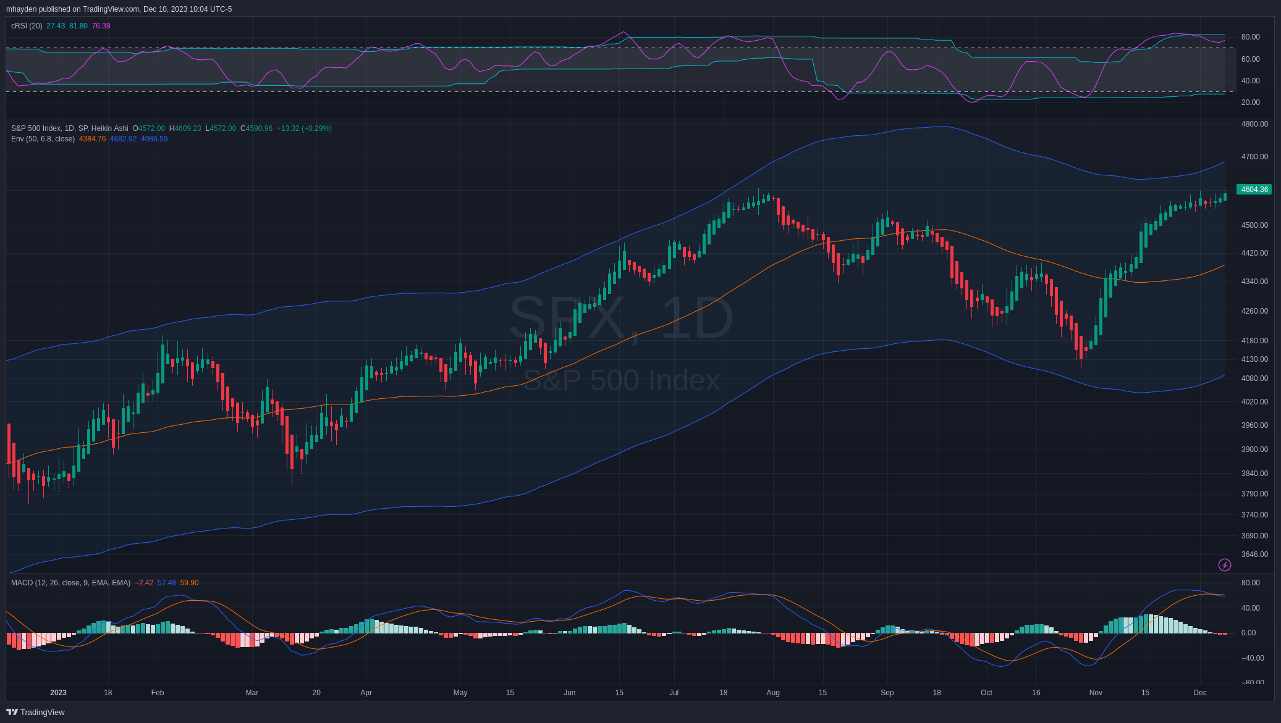Image resolution: width=1281 pixels, height=723 pixels.
Task: Click the cRSI value 27.43
Action: point(56,26)
